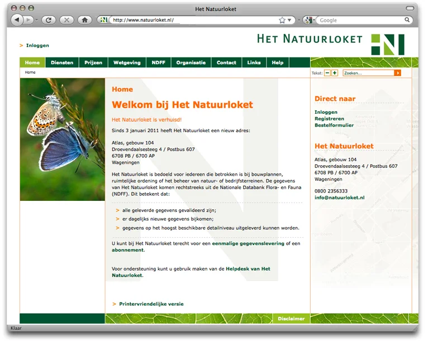
Task: Click the Stop loading X button
Action: point(67,20)
